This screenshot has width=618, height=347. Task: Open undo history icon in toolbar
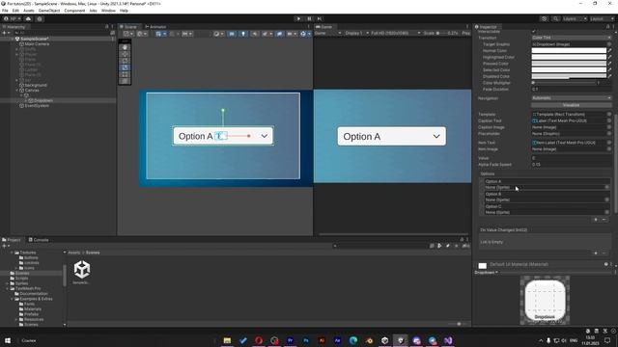click(544, 18)
